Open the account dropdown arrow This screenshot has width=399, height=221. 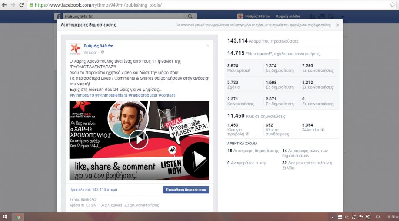click(343, 17)
